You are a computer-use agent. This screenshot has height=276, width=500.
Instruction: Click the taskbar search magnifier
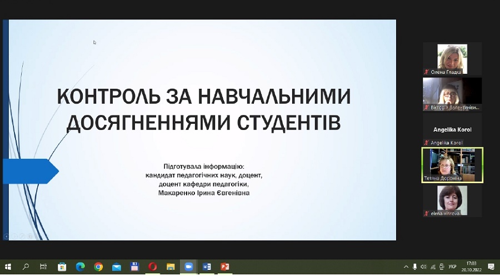coord(26,267)
